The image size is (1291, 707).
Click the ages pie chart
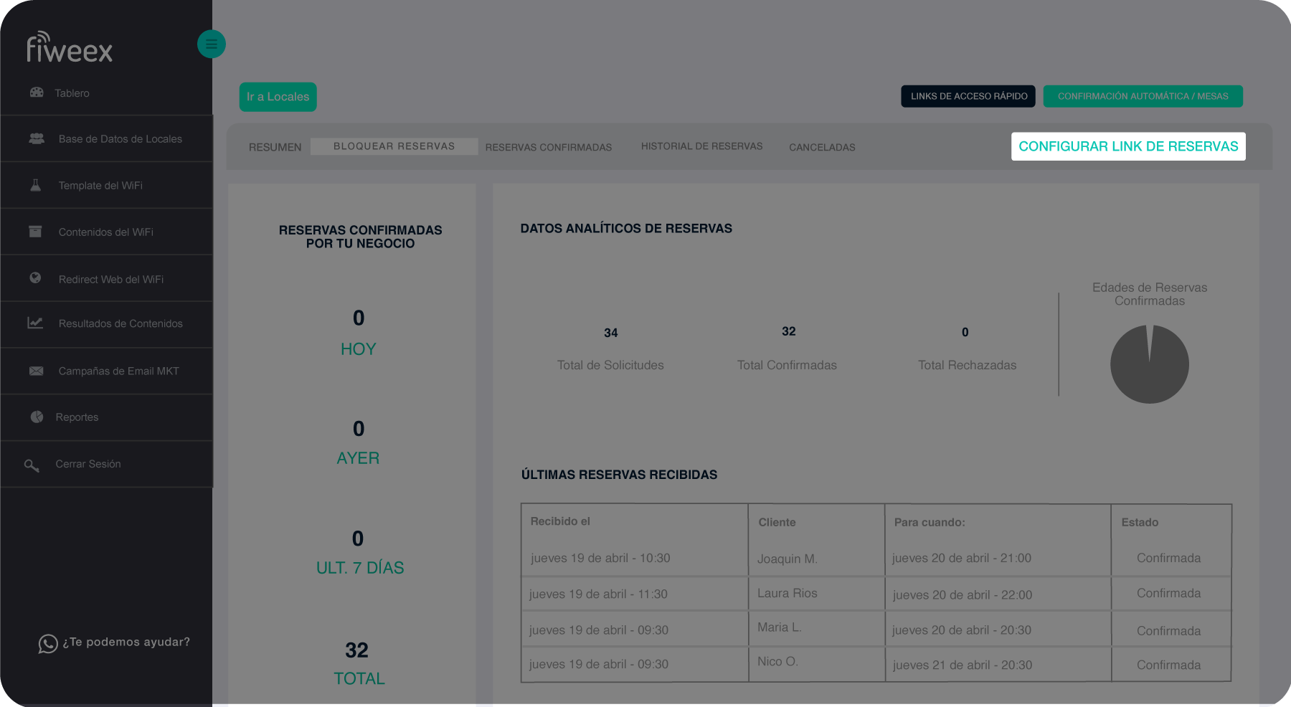tap(1149, 364)
